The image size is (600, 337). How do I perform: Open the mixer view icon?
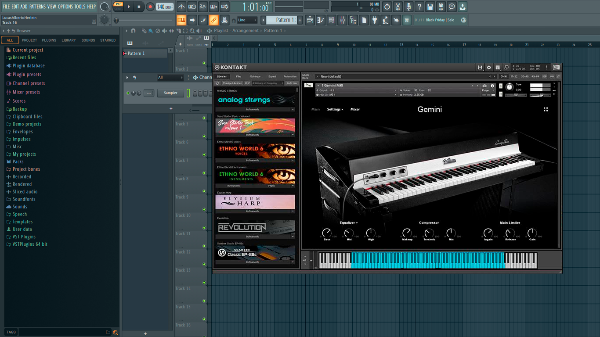point(342,20)
